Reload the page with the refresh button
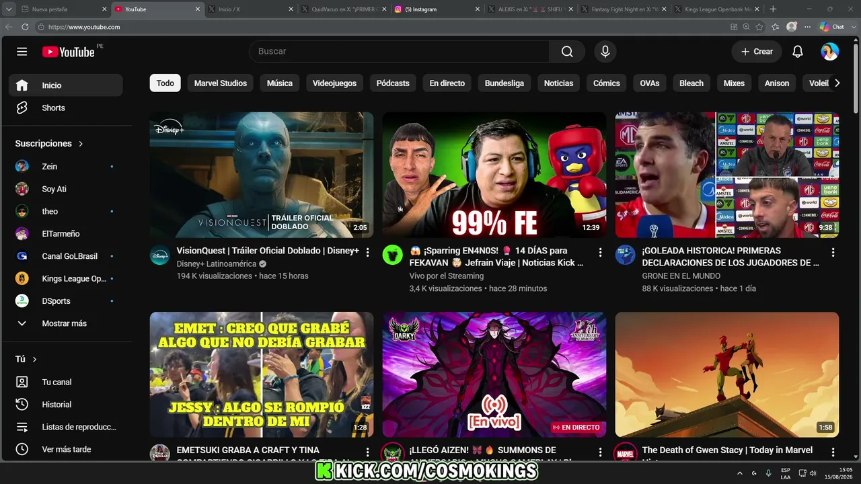The width and height of the screenshot is (861, 484). 25,27
